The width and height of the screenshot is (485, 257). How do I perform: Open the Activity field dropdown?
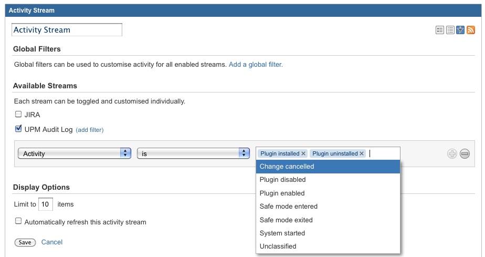(74, 153)
